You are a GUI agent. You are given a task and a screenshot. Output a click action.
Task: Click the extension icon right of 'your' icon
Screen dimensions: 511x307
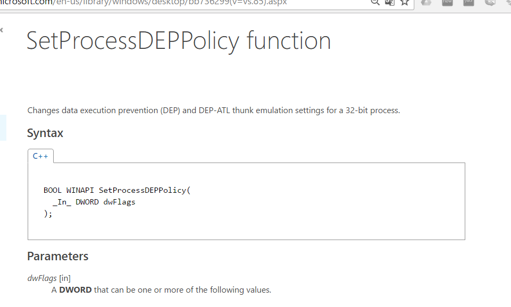point(490,2)
